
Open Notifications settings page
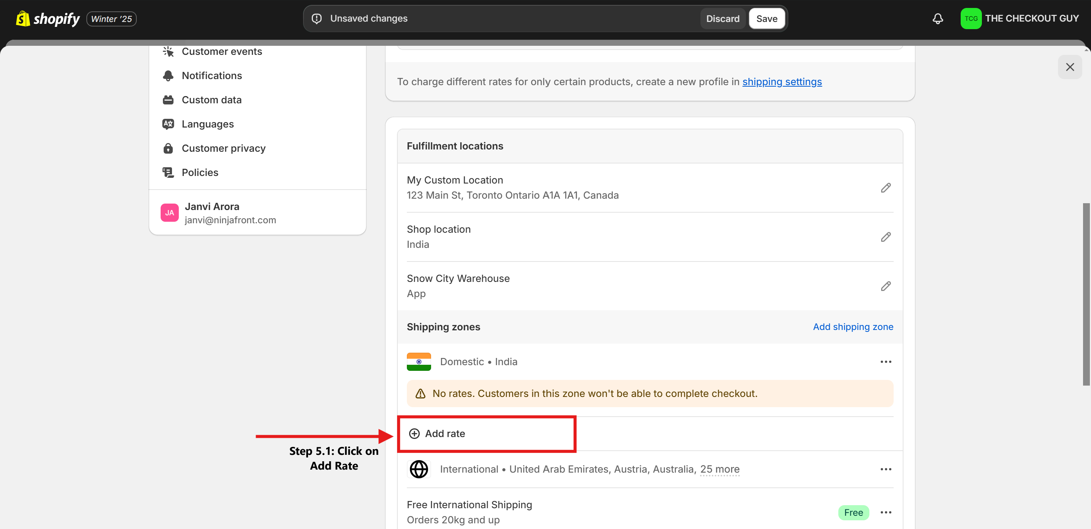[x=212, y=76]
